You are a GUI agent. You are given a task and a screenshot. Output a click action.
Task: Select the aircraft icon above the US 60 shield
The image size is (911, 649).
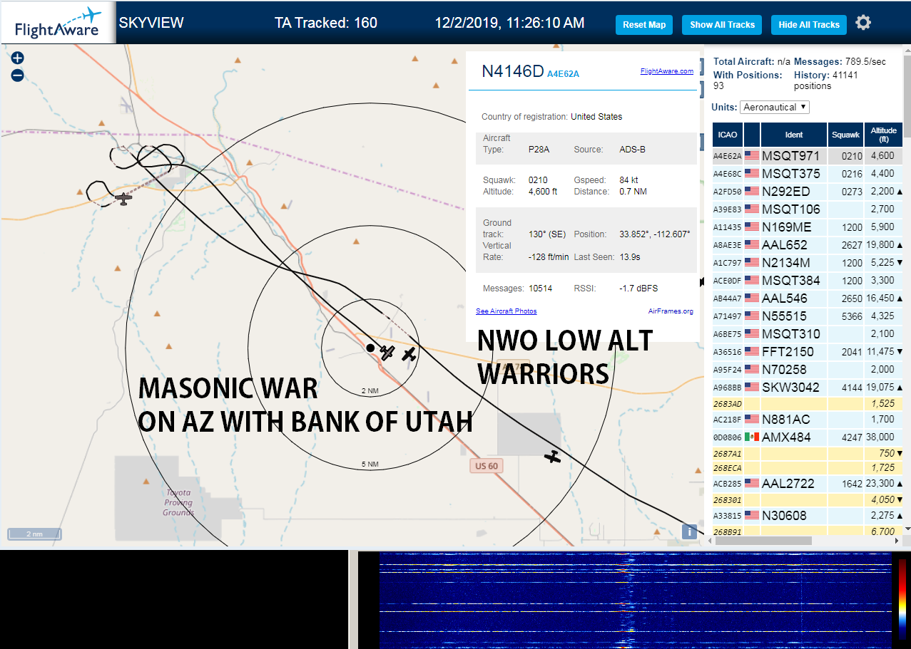pyautogui.click(x=552, y=457)
